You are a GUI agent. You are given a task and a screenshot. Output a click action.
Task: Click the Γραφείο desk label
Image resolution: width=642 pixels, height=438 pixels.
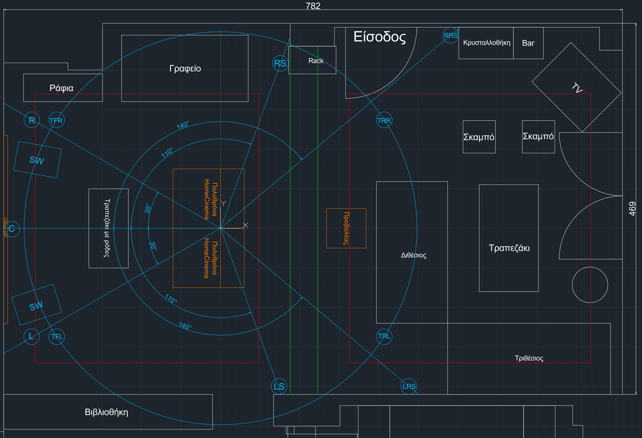[x=185, y=68]
